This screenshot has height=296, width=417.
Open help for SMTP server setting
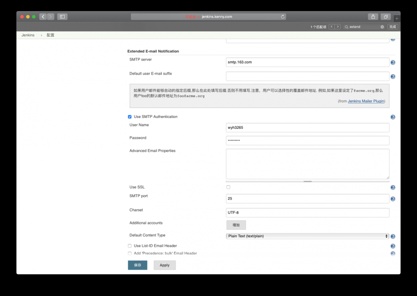click(392, 62)
